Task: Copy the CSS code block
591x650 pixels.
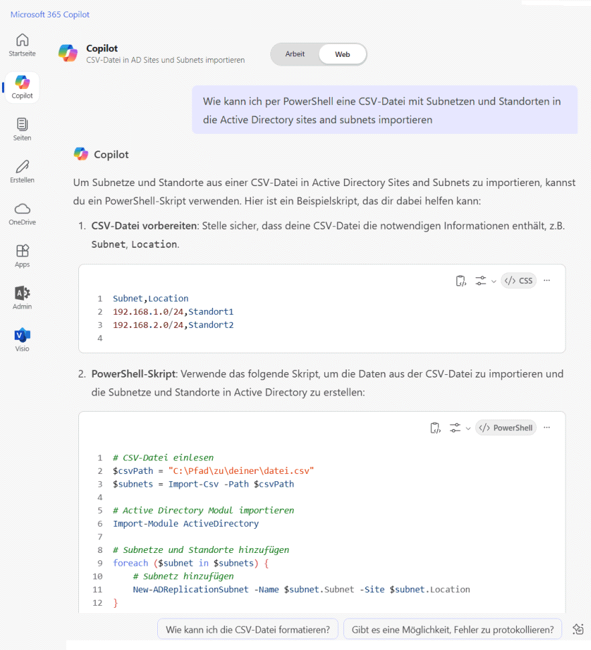Action: tap(461, 280)
